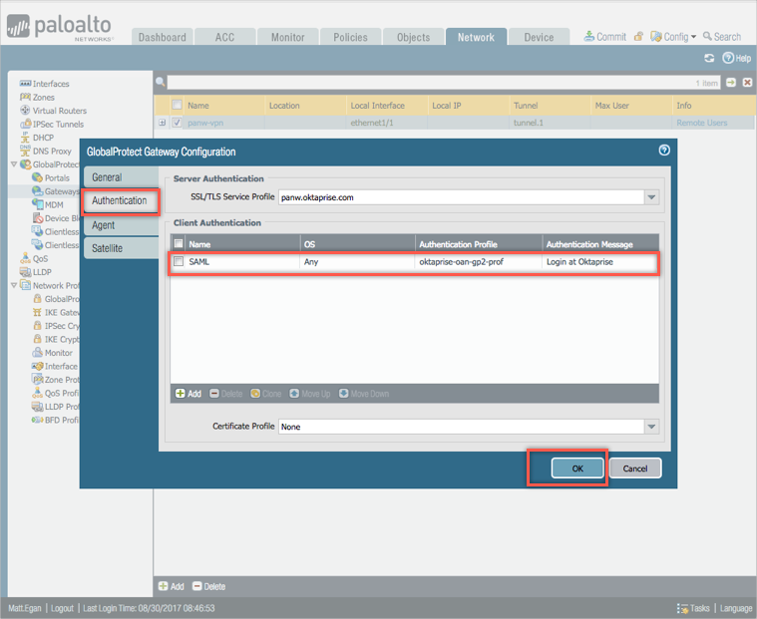Viewport: 757px width, 619px height.
Task: Click the lock icon beside Commit
Action: pos(638,37)
